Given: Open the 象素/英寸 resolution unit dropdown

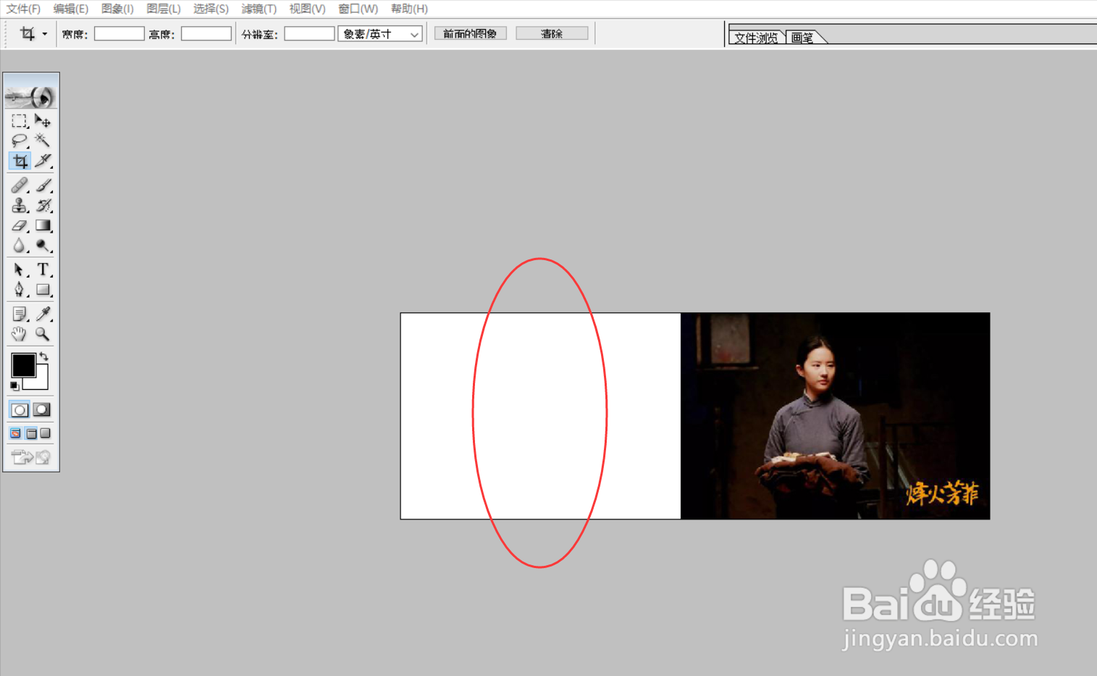Looking at the screenshot, I should [380, 34].
